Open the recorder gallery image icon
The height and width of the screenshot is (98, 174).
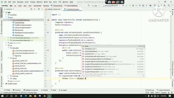click(x=118, y=2)
